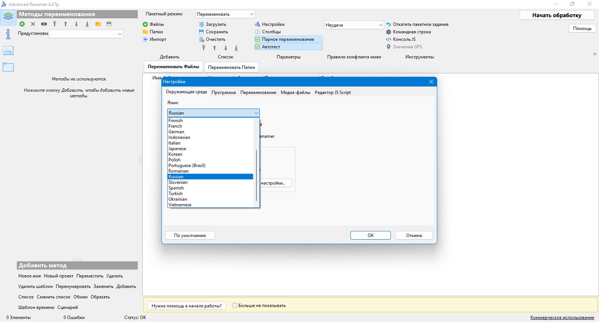Click Импорт ribbon item
Viewport: 599px width, 322px height.
click(x=155, y=39)
